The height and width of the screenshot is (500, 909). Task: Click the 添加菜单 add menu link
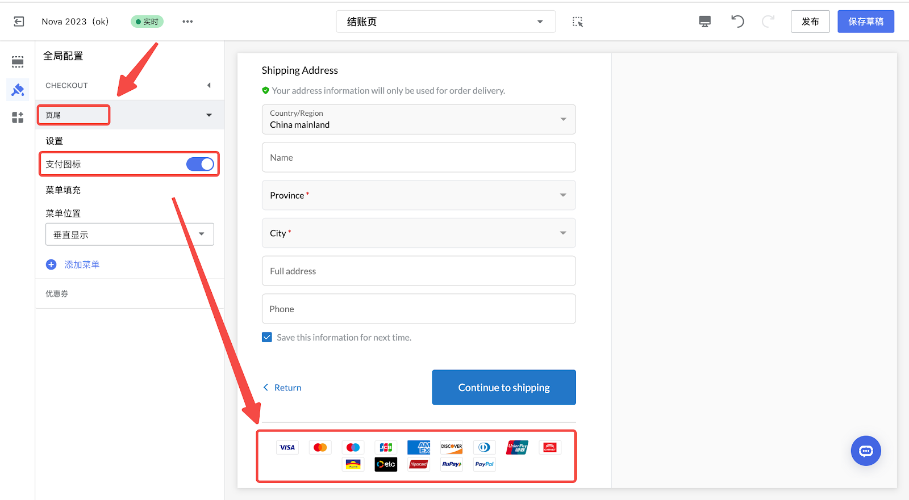(x=82, y=264)
